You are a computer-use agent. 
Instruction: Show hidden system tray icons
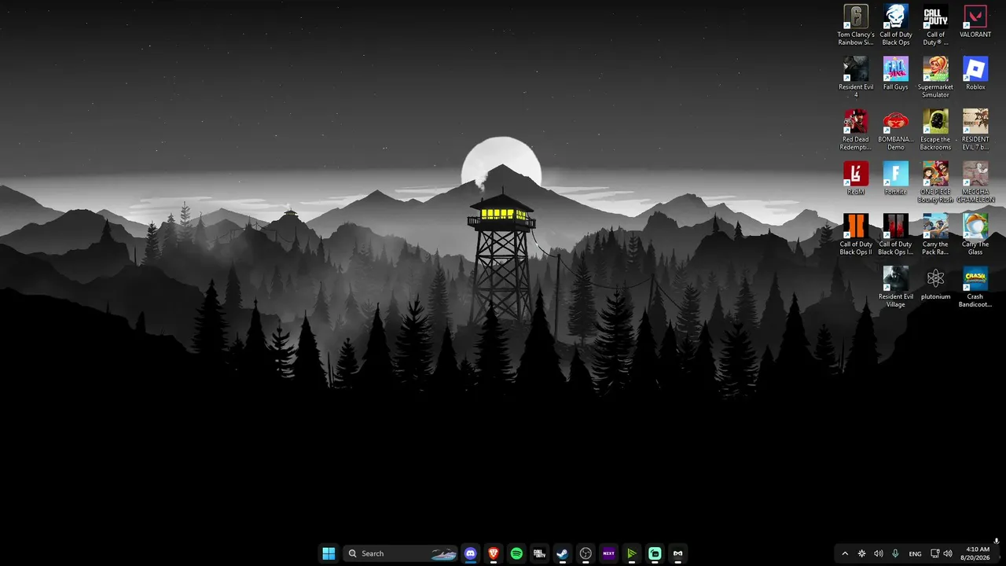pyautogui.click(x=845, y=553)
